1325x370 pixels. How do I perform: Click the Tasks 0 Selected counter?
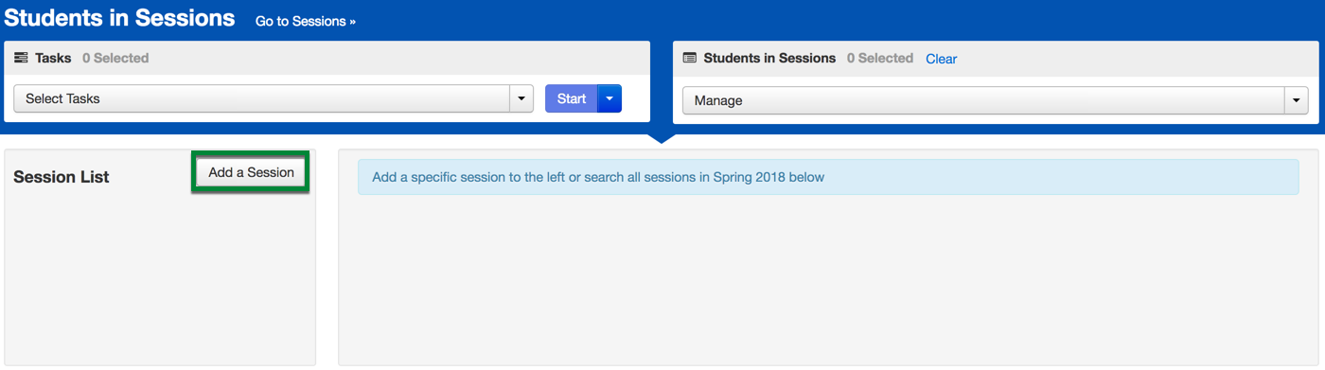(115, 58)
